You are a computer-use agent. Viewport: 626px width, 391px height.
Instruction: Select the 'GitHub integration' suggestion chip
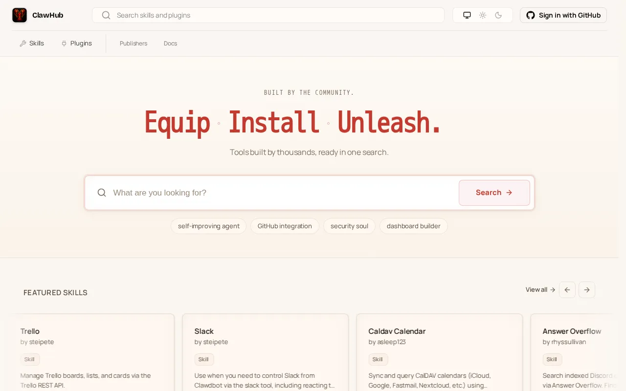(285, 226)
